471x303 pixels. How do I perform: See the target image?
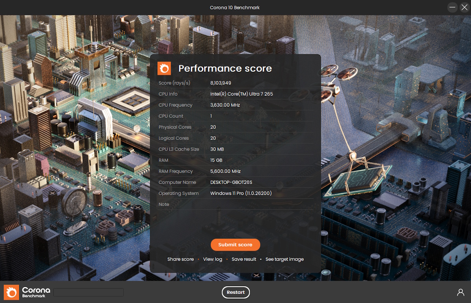285,259
